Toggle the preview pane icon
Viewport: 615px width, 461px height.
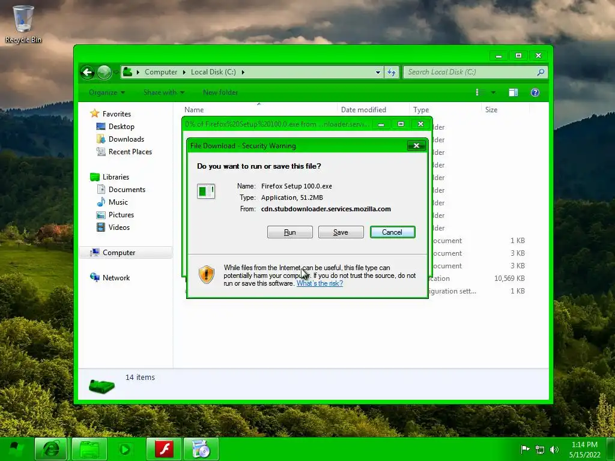513,92
